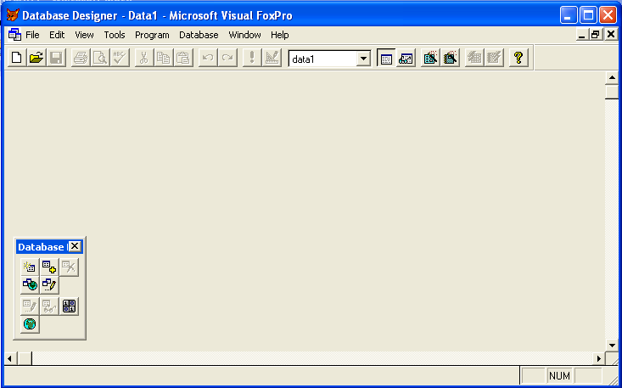Click the Copy icon in the toolbar
The width and height of the screenshot is (622, 388).
(164, 59)
